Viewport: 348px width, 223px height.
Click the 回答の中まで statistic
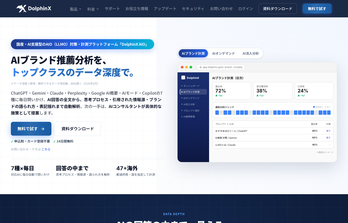(83, 171)
